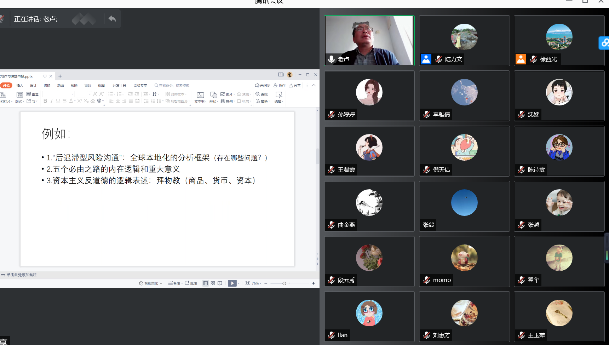Click the back arrow in speaking bar
The width and height of the screenshot is (609, 345).
[x=112, y=19]
